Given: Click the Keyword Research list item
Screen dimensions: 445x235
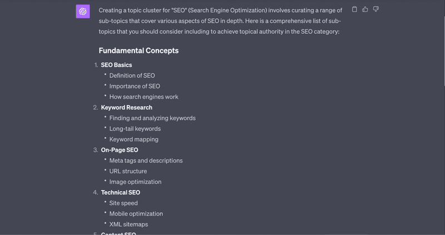Looking at the screenshot, I should [127, 107].
